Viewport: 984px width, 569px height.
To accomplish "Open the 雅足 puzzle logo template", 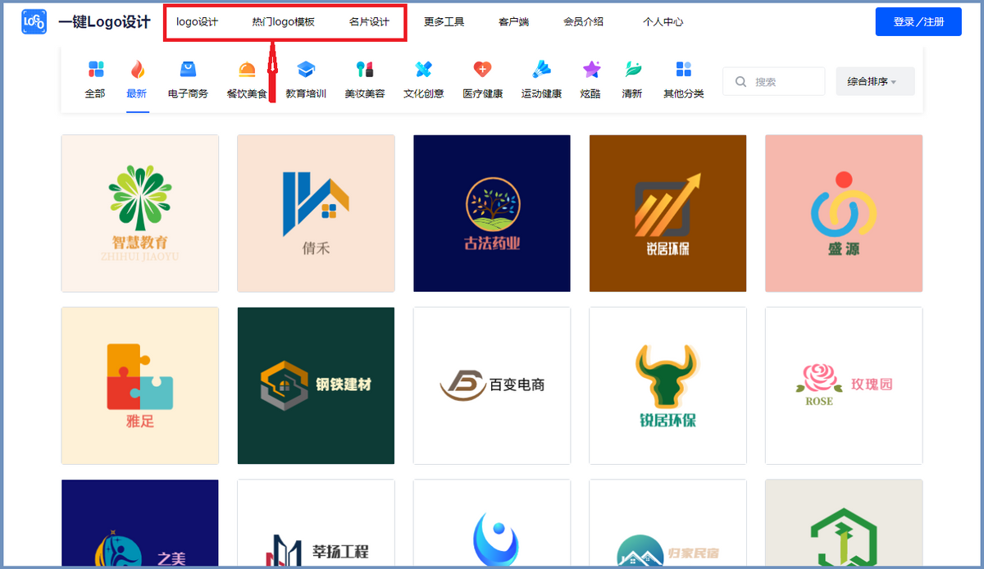I will 140,386.
